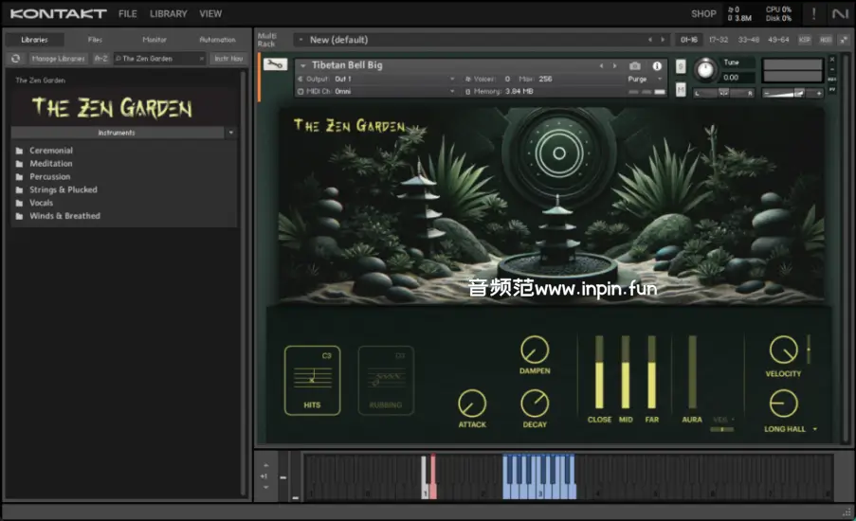Click the refresh libraries icon
The height and width of the screenshot is (521, 856).
[15, 59]
